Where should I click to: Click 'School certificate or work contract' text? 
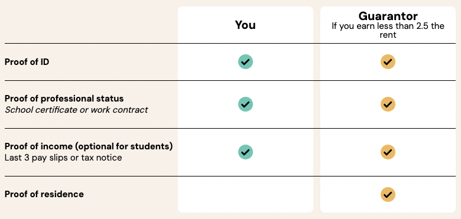(x=76, y=110)
